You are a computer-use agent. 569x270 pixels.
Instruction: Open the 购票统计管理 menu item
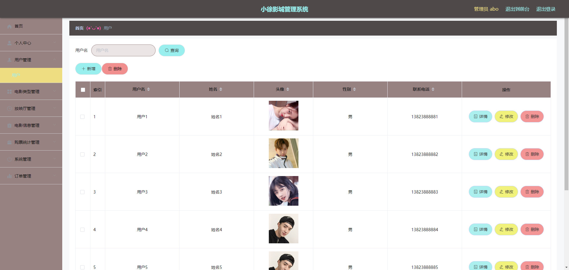[31, 142]
